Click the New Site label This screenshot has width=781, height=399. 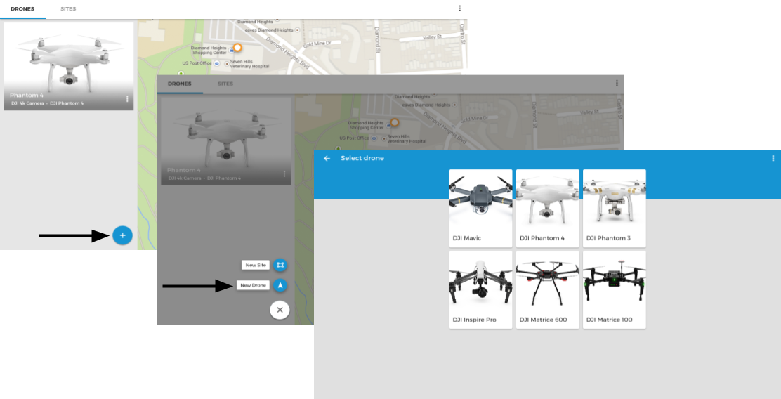point(256,265)
